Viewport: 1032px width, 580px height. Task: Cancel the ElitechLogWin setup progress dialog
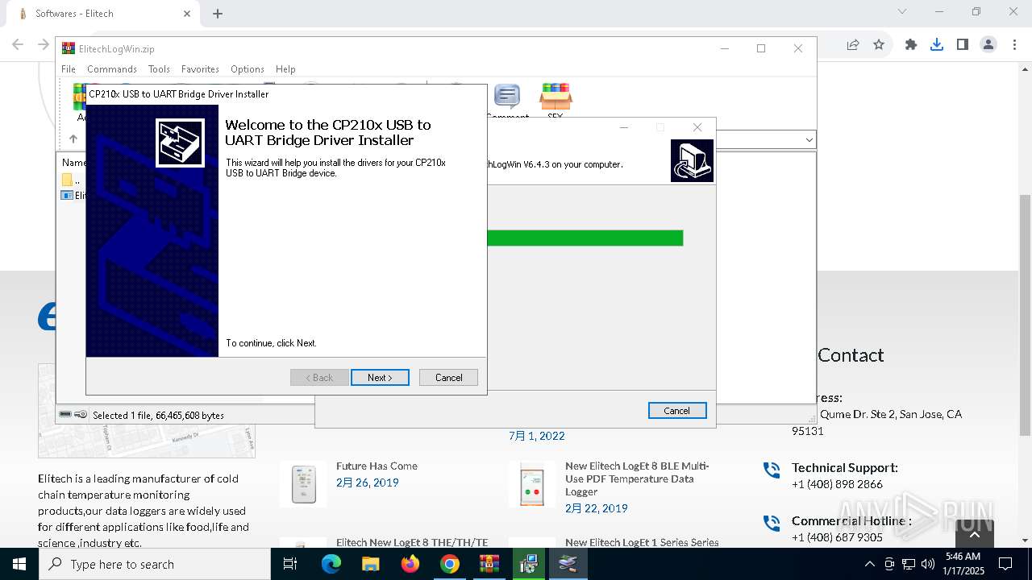coord(677,411)
